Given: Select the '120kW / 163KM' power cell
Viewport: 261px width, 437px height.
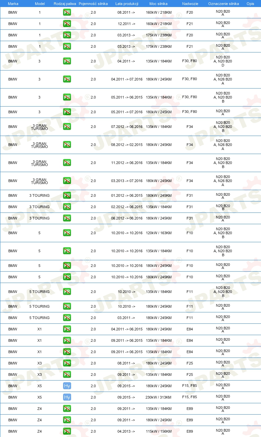Looking at the screenshot, I should (x=159, y=233).
